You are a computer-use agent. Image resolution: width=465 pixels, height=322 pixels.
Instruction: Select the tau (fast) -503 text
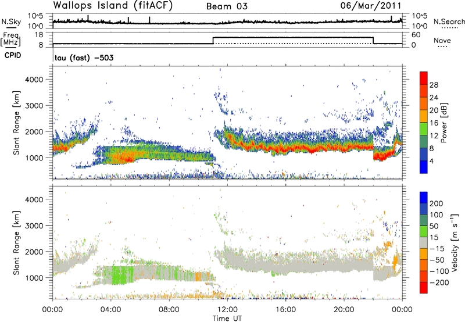point(84,58)
